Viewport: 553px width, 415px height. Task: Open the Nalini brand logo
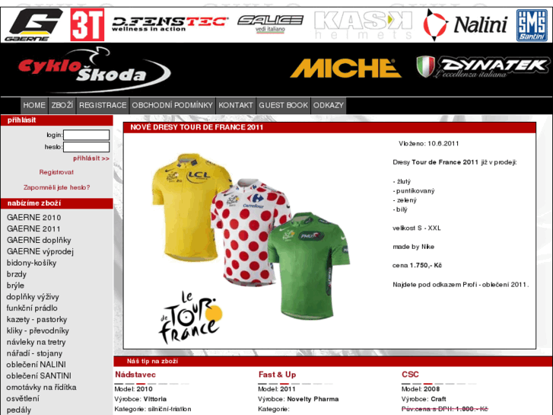point(466,24)
